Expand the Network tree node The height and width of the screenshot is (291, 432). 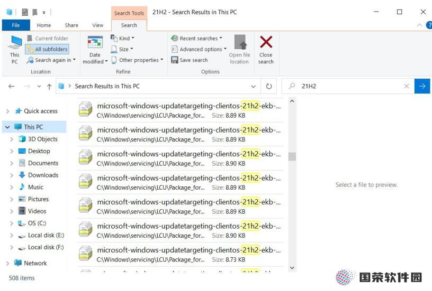(x=8, y=263)
